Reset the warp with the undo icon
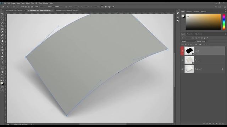Image resolution: width=227 pixels, height=127 pixels. tap(106, 7)
